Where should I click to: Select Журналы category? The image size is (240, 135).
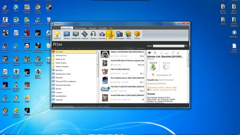[x=74, y=78]
